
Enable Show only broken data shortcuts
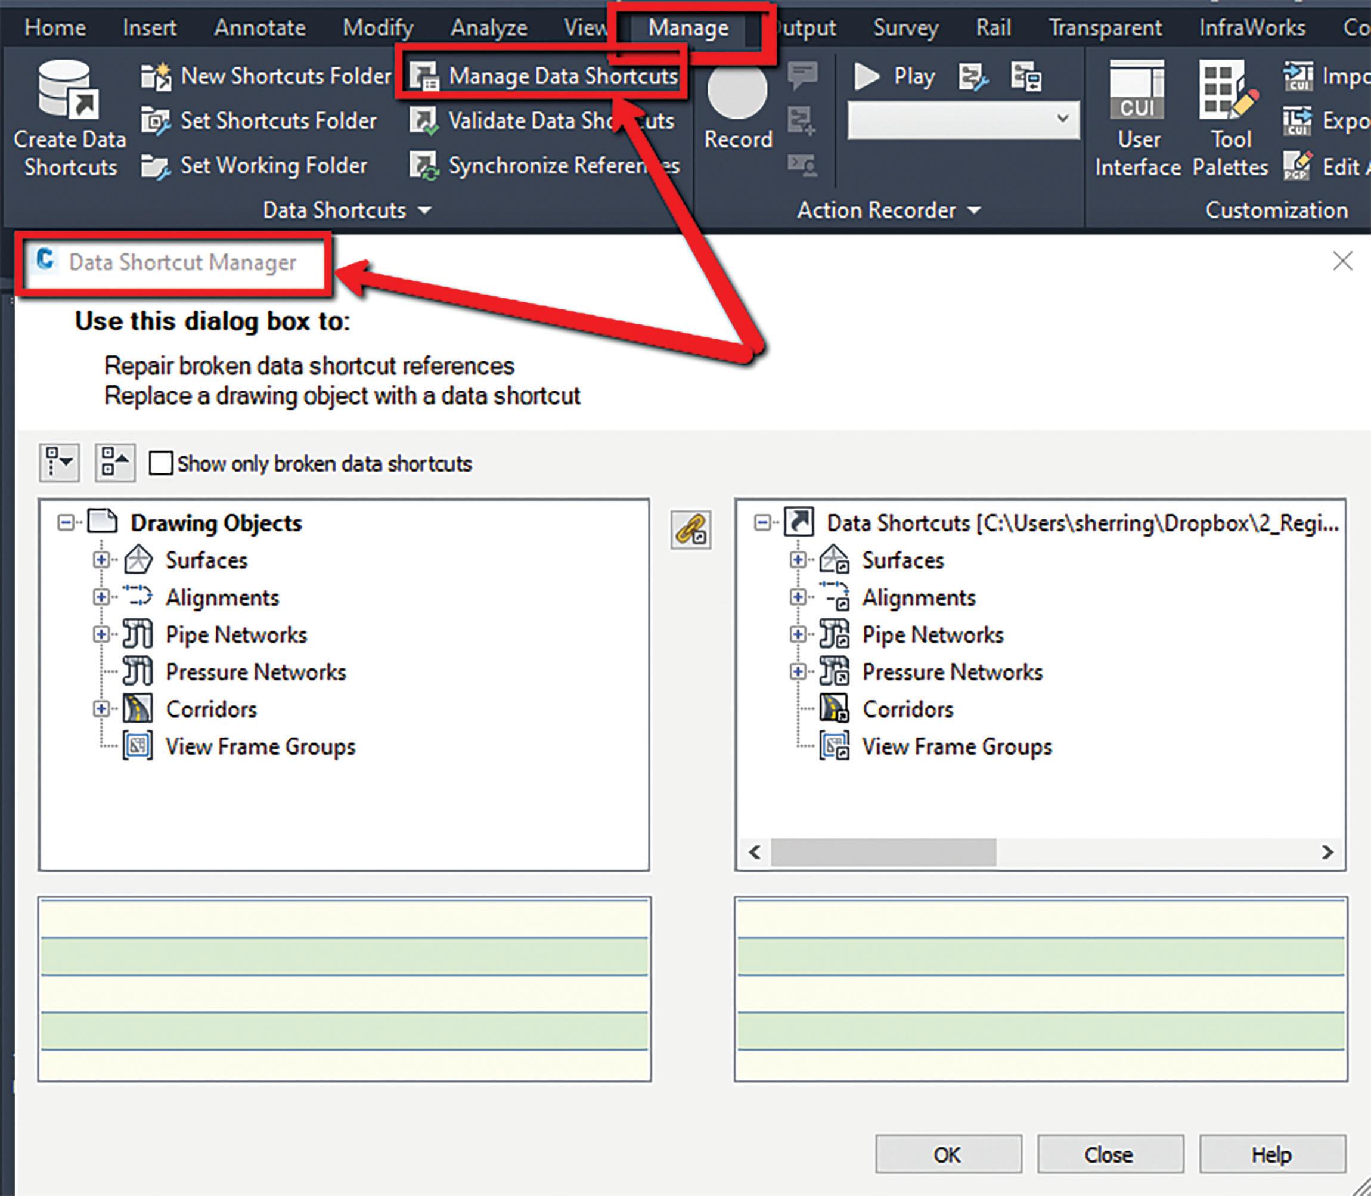(x=160, y=463)
